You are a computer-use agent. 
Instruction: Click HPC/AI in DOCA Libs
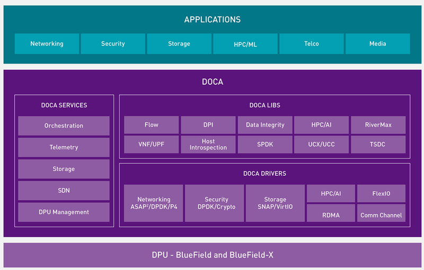pyautogui.click(x=322, y=125)
